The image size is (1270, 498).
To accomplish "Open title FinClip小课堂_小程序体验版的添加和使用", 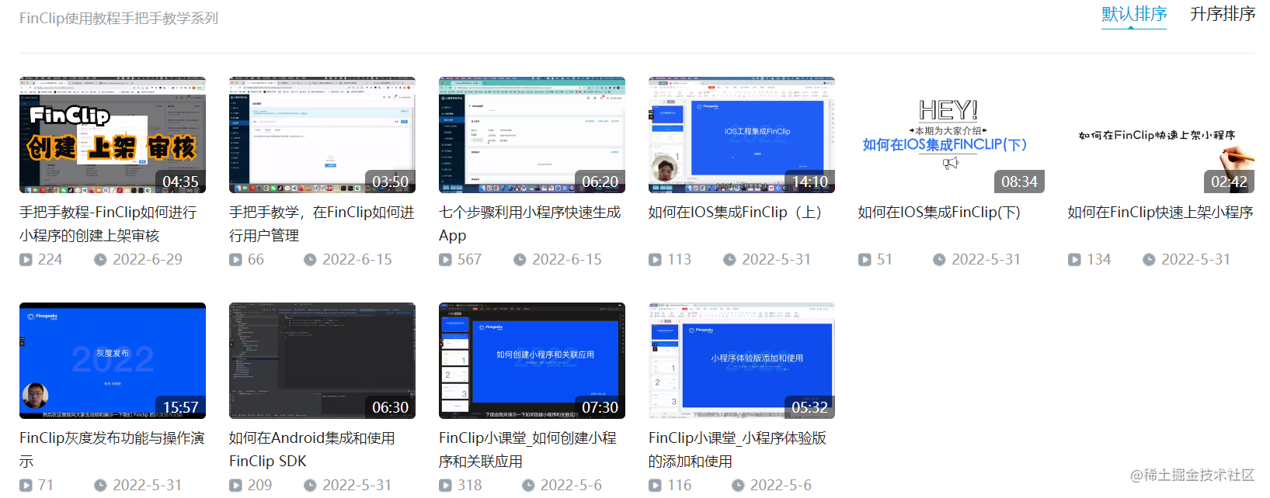I will pyautogui.click(x=737, y=449).
